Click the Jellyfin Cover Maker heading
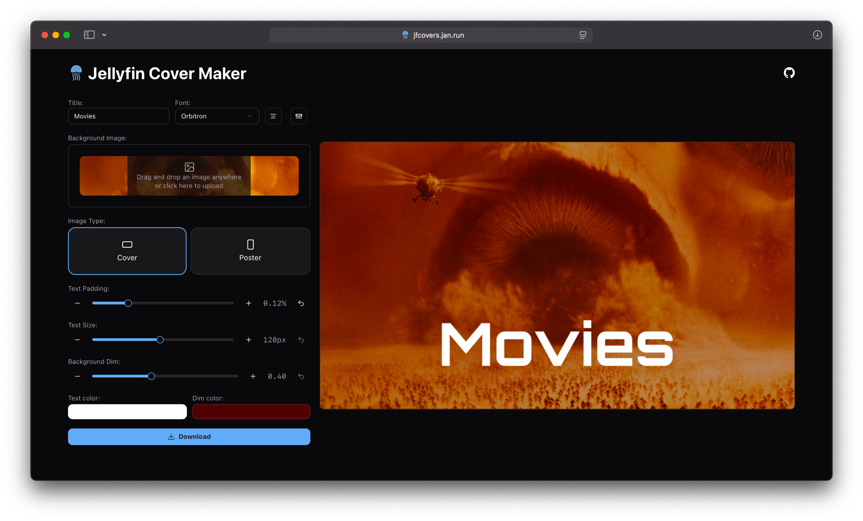Viewport: 863px width, 521px height. [167, 73]
